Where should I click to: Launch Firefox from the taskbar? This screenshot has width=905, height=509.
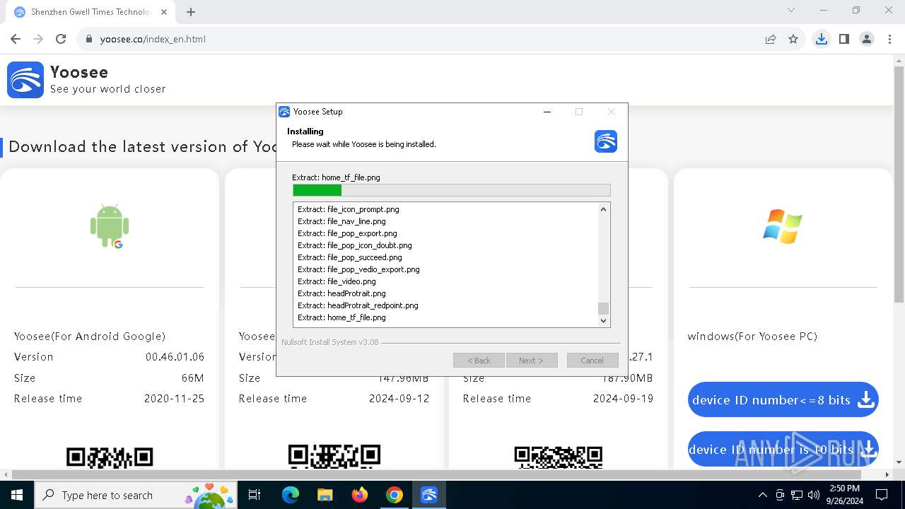pos(359,495)
